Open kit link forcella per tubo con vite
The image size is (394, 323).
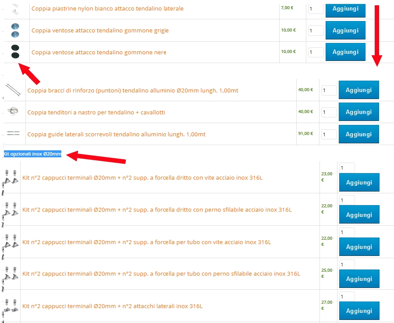coord(147,242)
